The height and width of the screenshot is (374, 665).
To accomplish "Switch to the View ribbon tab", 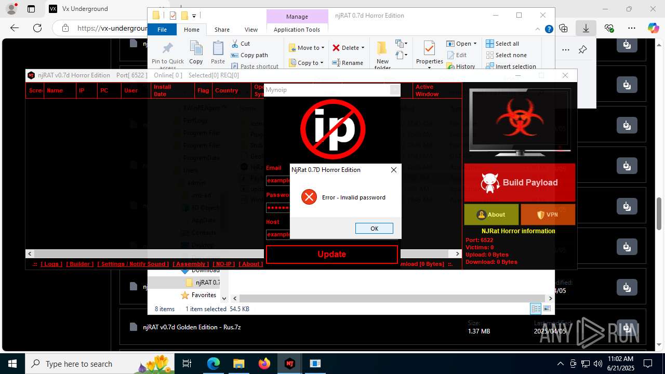I will (251, 30).
